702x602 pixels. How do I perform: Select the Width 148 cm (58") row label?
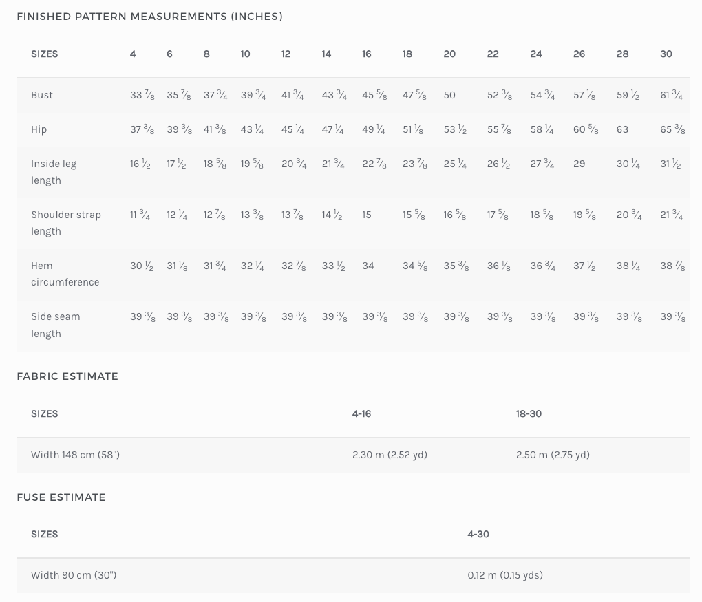(x=75, y=455)
